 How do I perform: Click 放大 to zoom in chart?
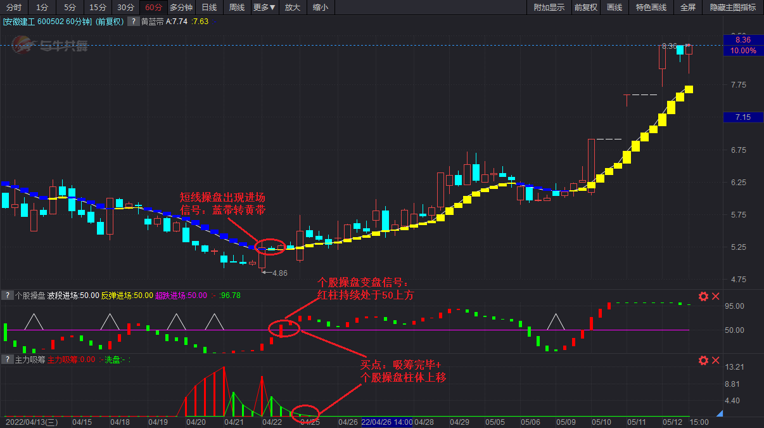click(x=292, y=8)
